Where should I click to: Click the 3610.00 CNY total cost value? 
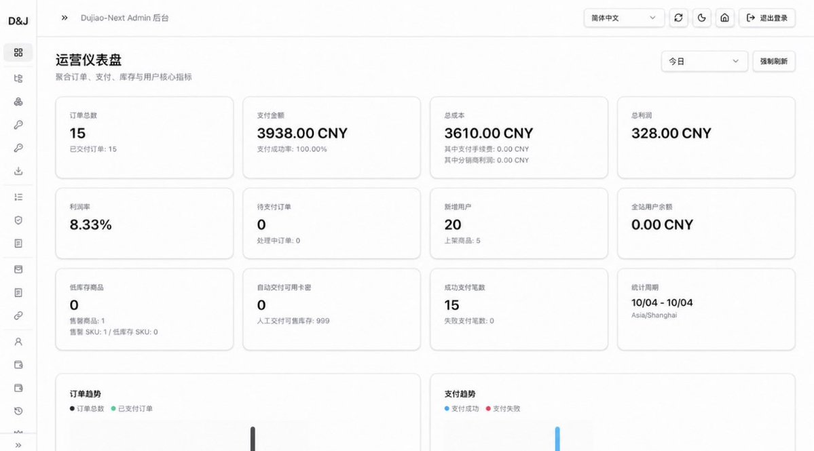click(x=489, y=133)
